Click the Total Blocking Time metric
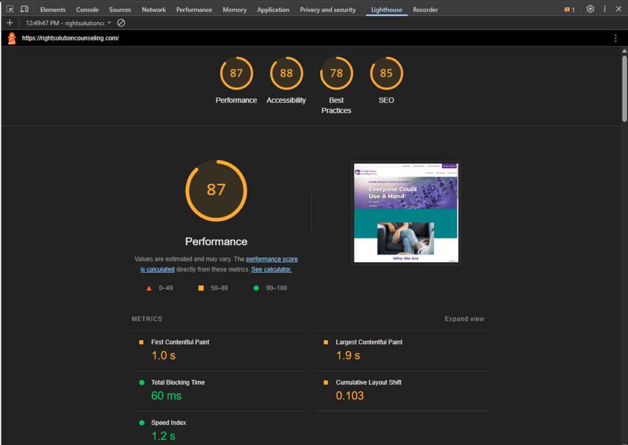628x445 pixels. (219, 391)
